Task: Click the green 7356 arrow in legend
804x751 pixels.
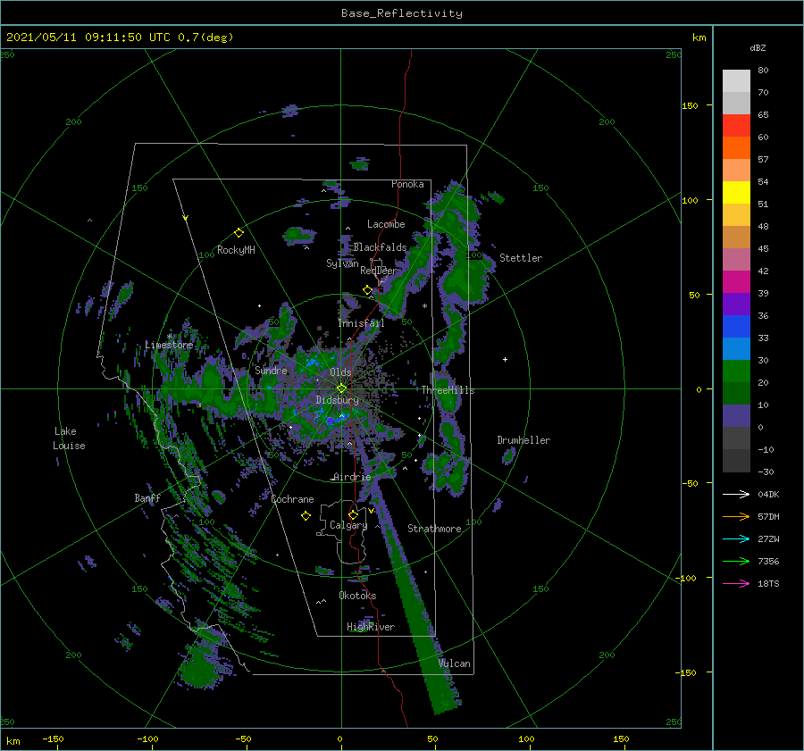Action: pyautogui.click(x=736, y=562)
